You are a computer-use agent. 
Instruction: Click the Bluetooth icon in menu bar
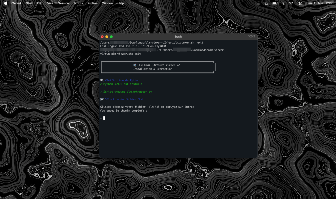283,3
